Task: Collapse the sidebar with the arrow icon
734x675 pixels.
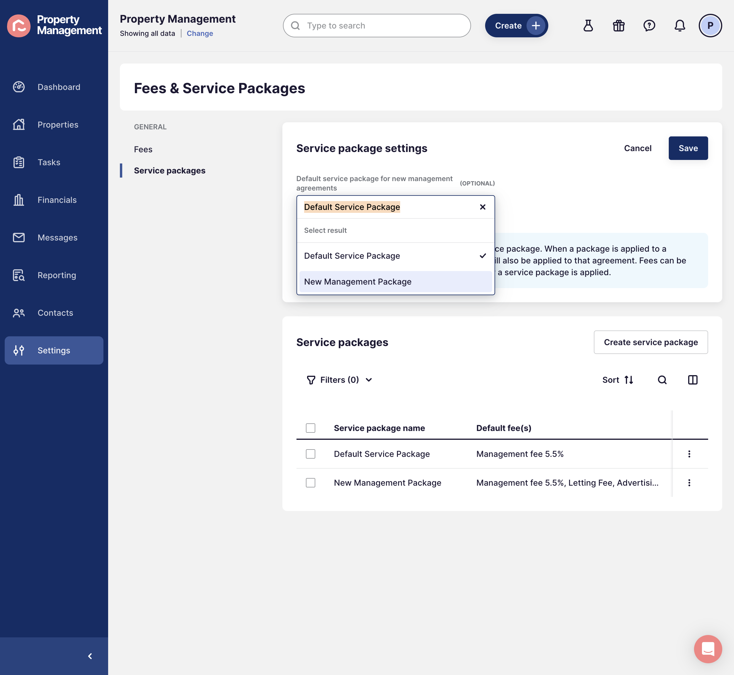Action: [90, 656]
